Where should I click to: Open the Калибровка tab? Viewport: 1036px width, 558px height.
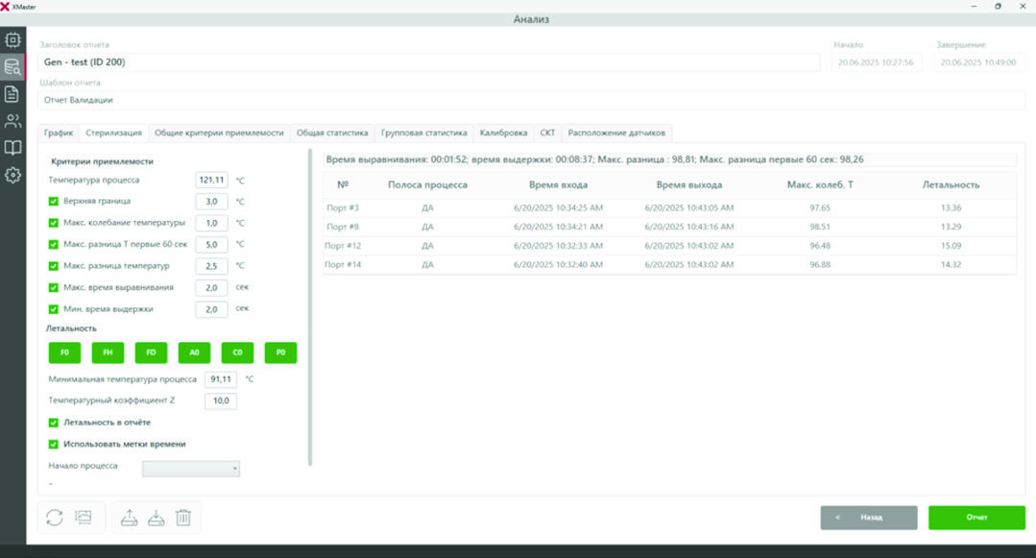(x=503, y=133)
